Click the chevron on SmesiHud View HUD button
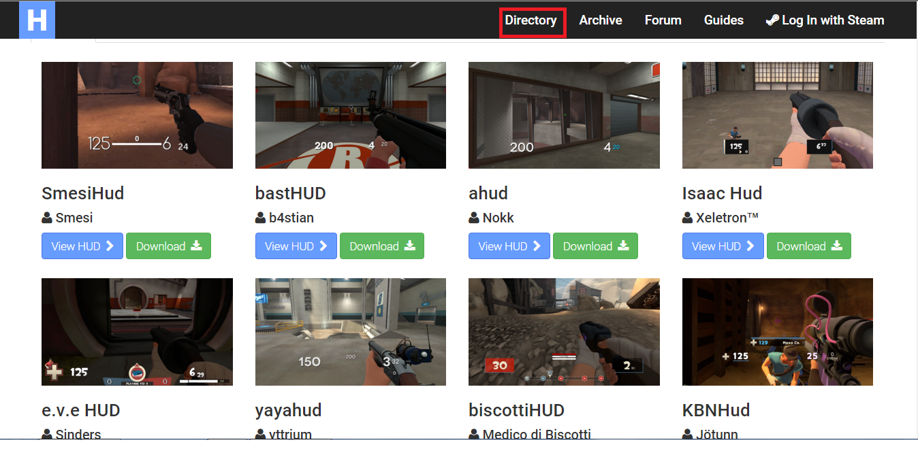918x453 pixels. tap(110, 246)
